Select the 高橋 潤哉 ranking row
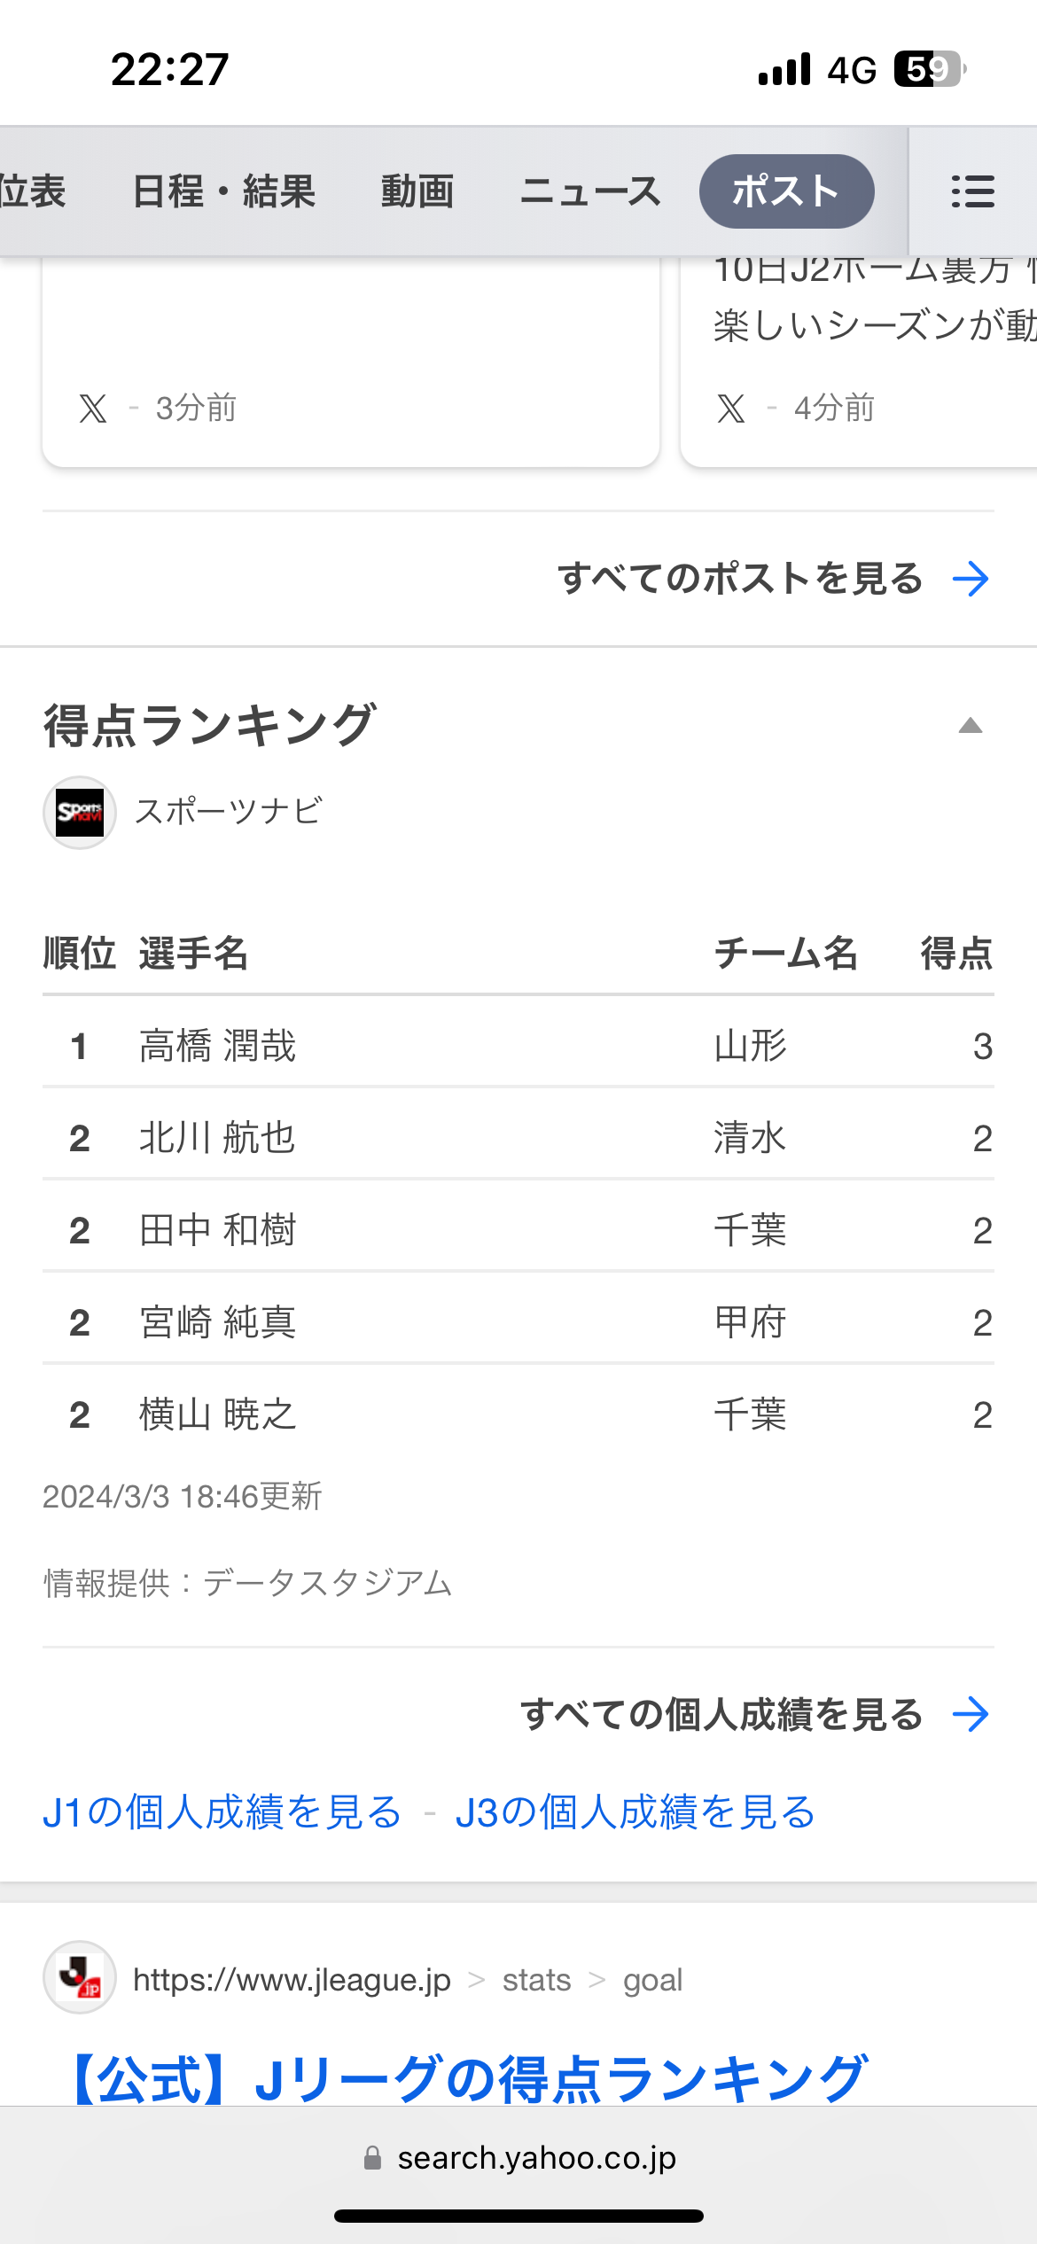 518,1045
